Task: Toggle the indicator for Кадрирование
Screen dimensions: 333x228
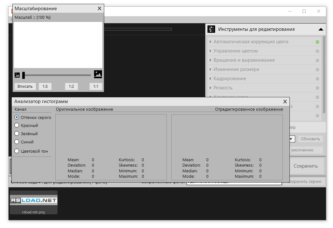Action: pos(317,79)
